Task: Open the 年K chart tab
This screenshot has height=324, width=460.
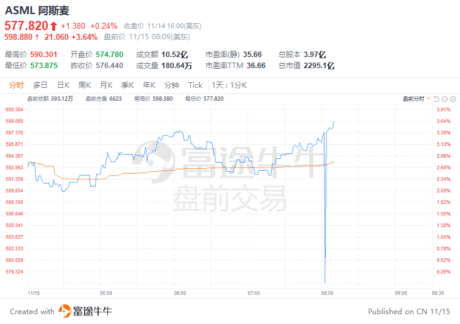Action: [x=149, y=85]
